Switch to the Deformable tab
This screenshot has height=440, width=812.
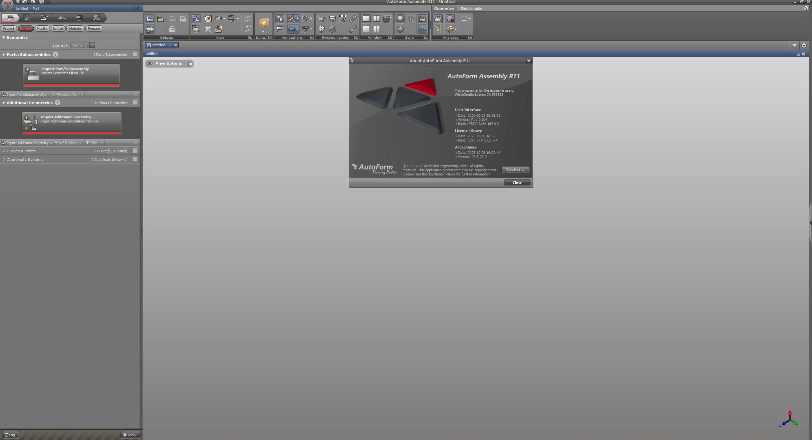[472, 9]
